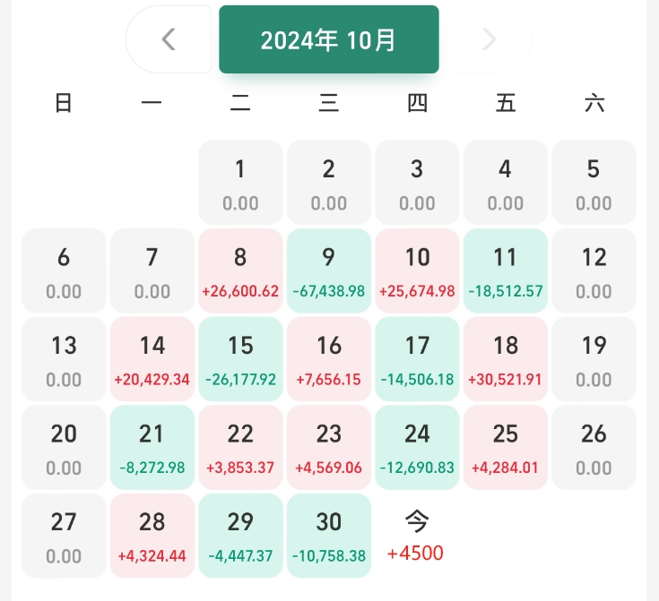Open day 30 with -10,758.38
Screen dimensions: 659x601
[329, 536]
